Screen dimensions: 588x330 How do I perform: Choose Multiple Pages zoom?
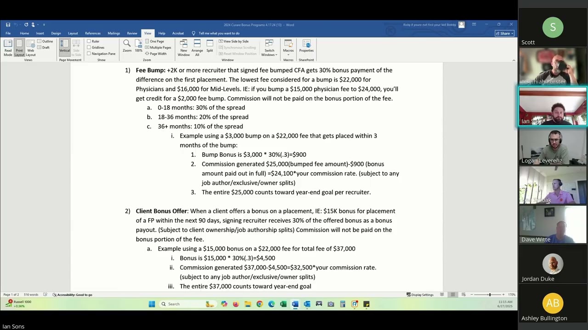(x=158, y=48)
